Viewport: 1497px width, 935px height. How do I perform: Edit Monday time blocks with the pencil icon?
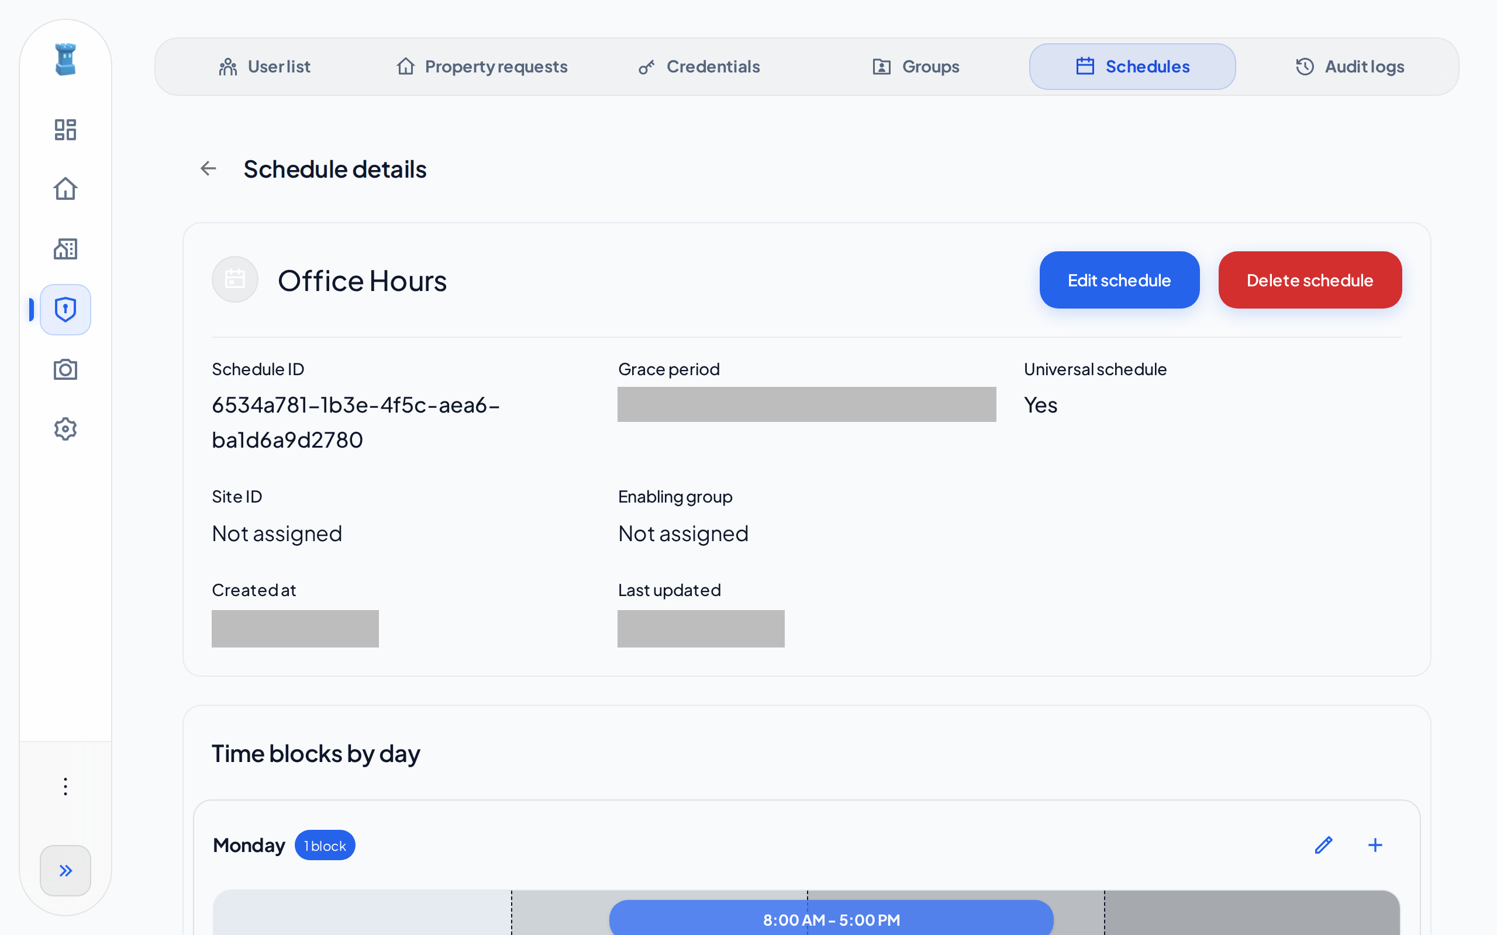pyautogui.click(x=1324, y=845)
